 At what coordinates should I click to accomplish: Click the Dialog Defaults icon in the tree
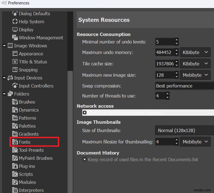(x=15, y=14)
